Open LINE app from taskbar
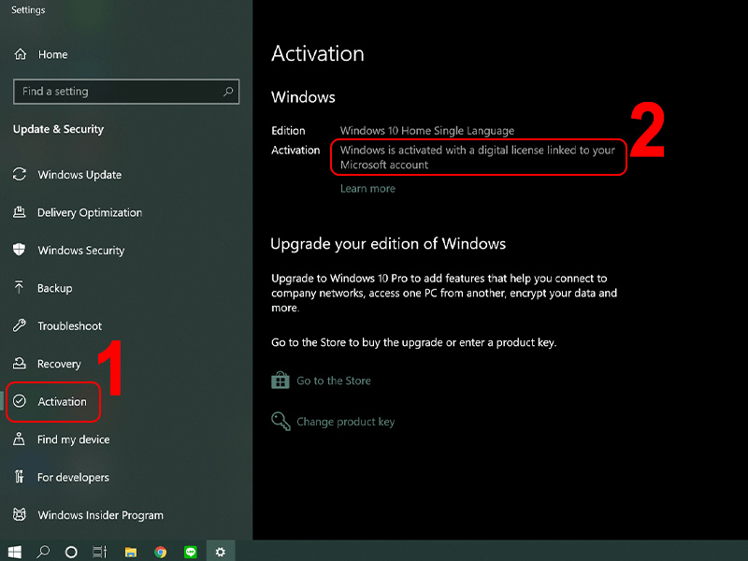Image resolution: width=748 pixels, height=561 pixels. pyautogui.click(x=191, y=552)
